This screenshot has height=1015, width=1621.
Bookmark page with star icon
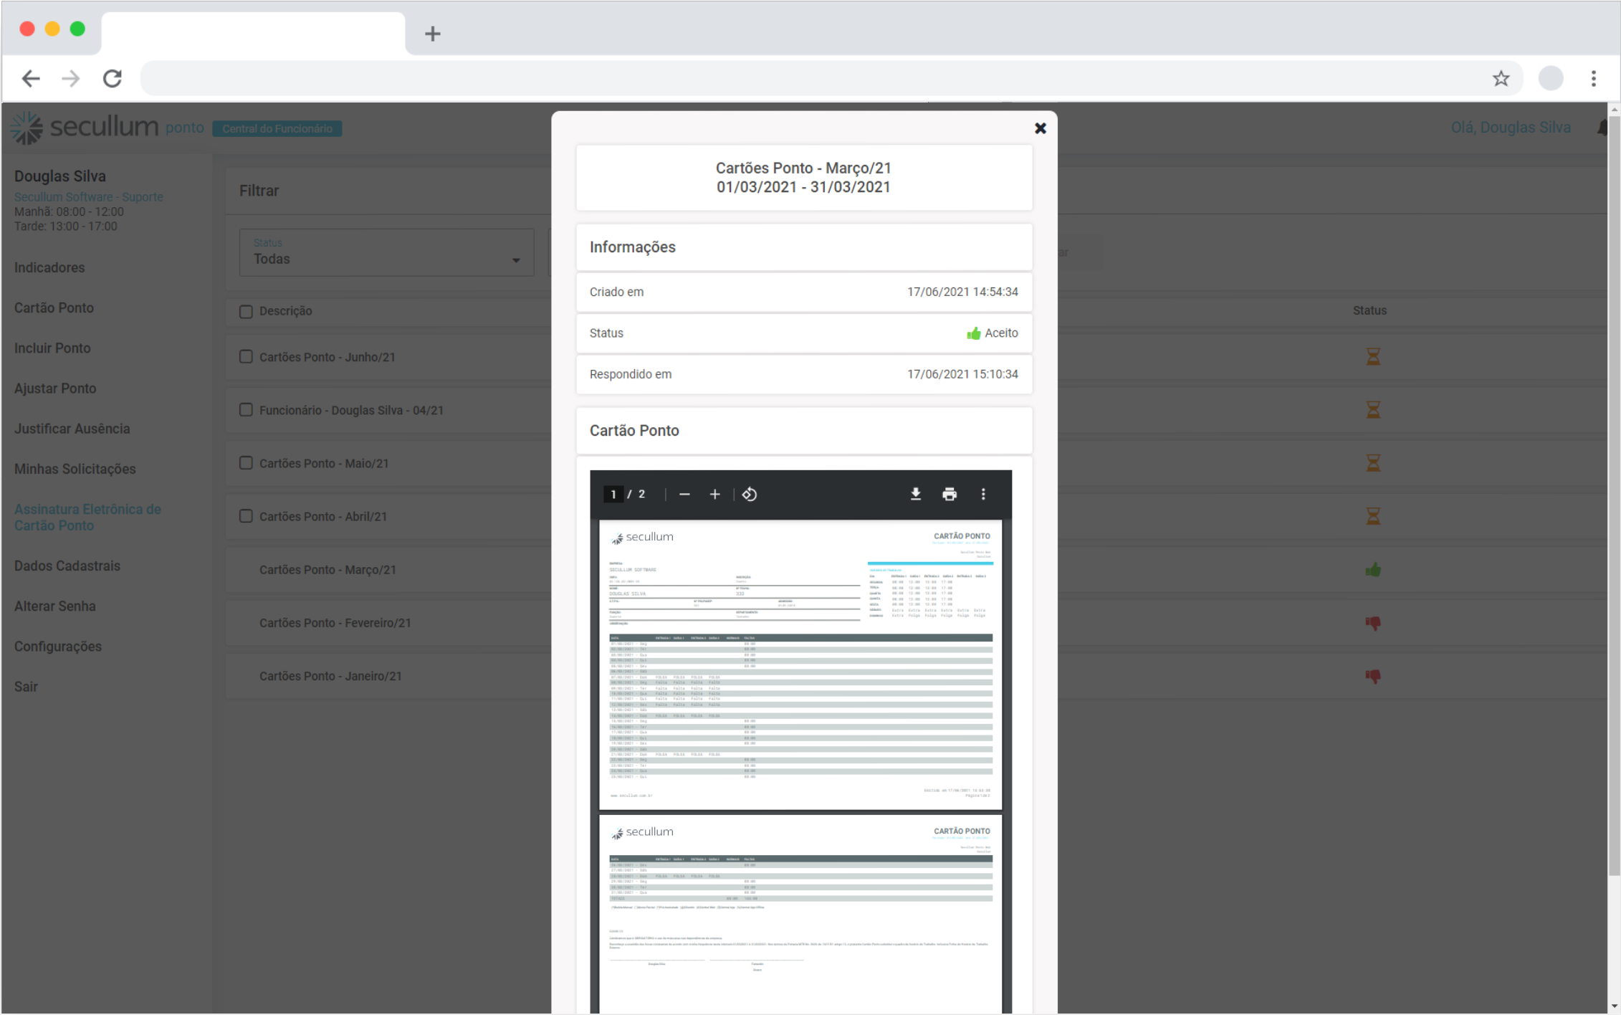click(x=1501, y=78)
